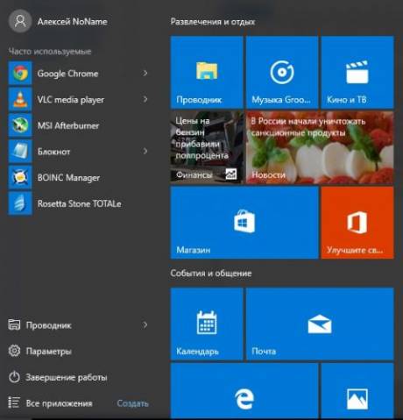Open the Музыка Groove tile

click(282, 72)
